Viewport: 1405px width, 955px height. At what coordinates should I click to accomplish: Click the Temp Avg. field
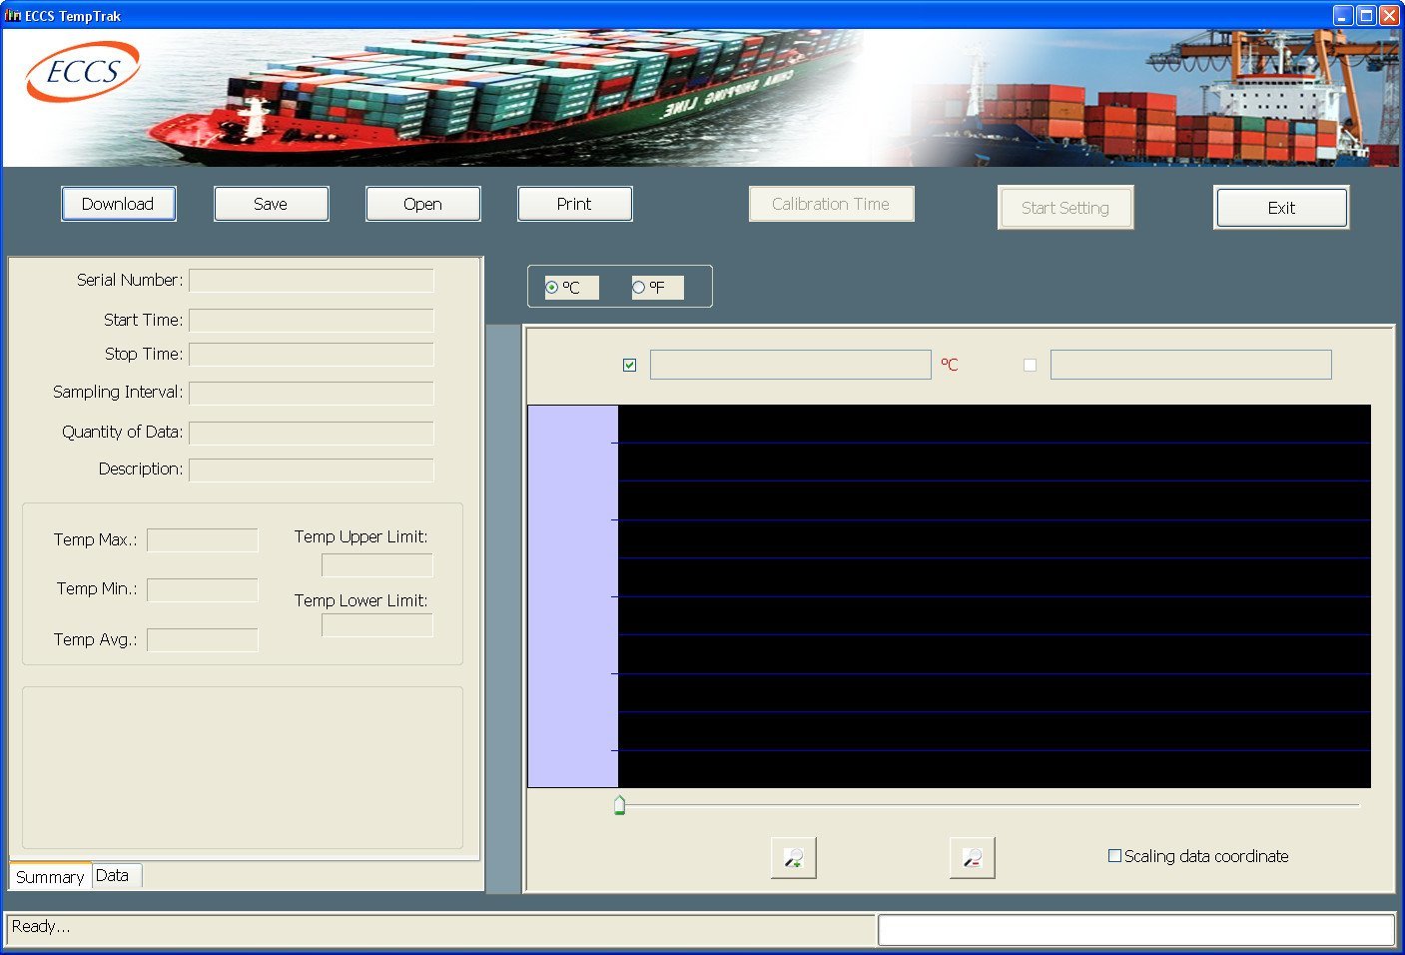coord(203,640)
